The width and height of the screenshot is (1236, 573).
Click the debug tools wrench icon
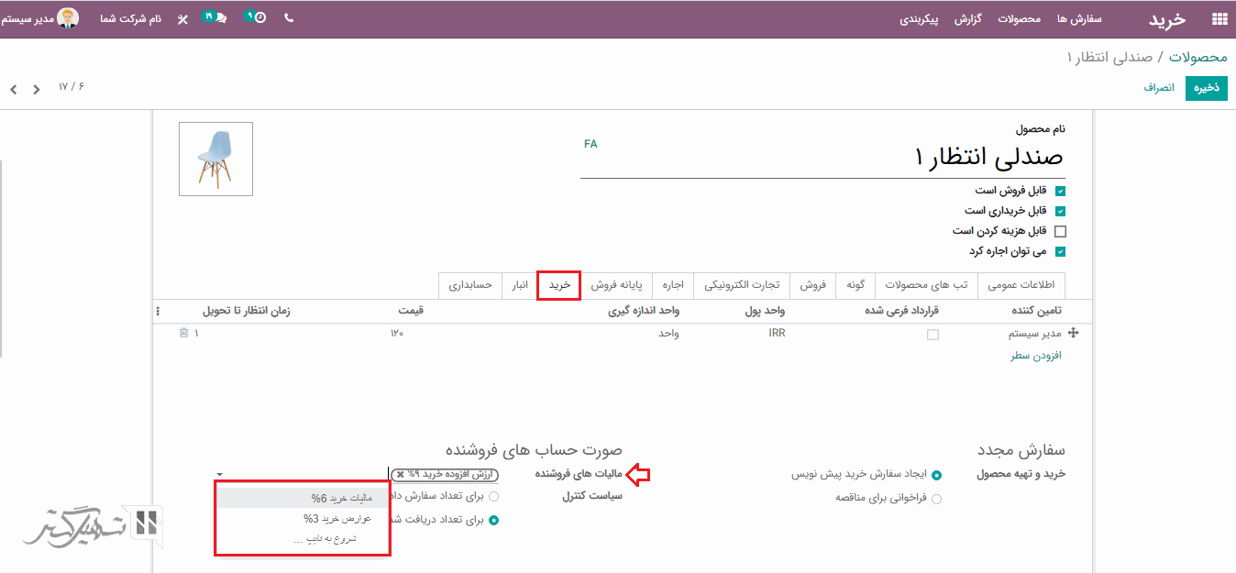click(x=182, y=18)
